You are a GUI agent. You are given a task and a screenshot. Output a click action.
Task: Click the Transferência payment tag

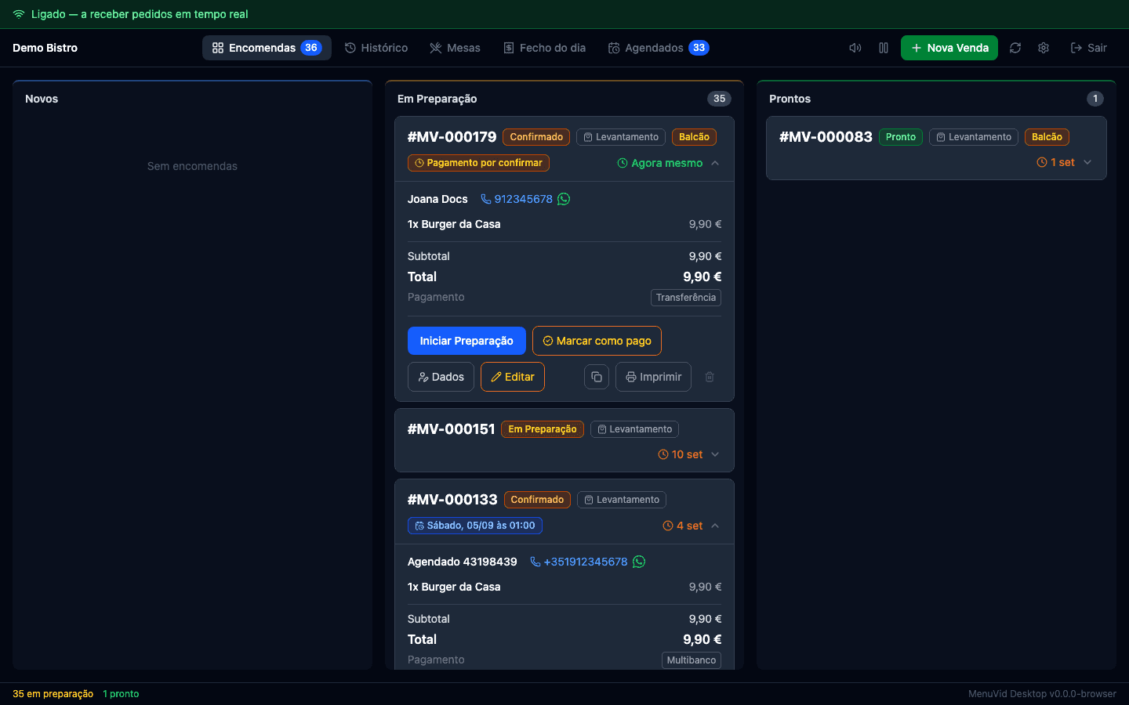[x=686, y=298]
